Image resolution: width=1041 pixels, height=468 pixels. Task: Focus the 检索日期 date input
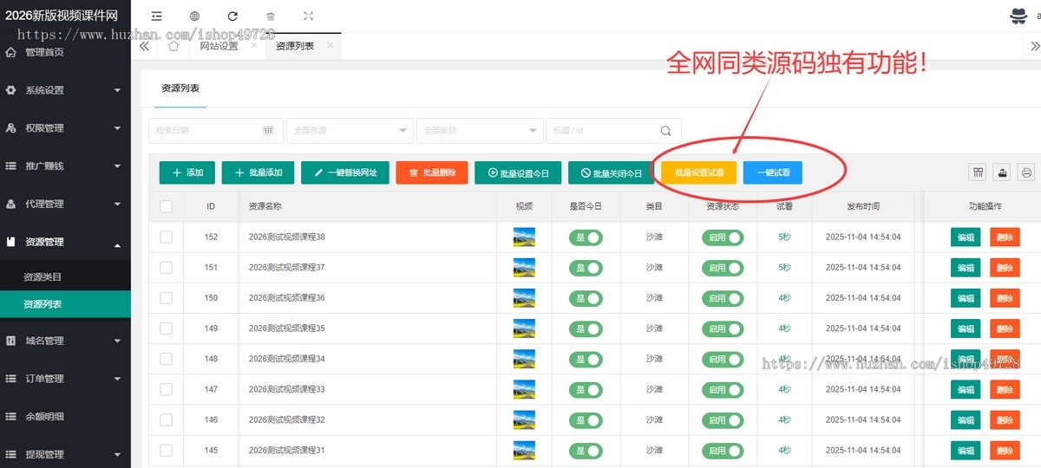pos(216,130)
